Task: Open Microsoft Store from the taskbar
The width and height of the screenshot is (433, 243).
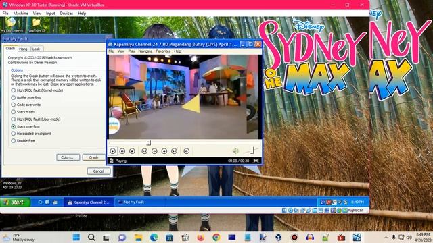Action: 169,237
